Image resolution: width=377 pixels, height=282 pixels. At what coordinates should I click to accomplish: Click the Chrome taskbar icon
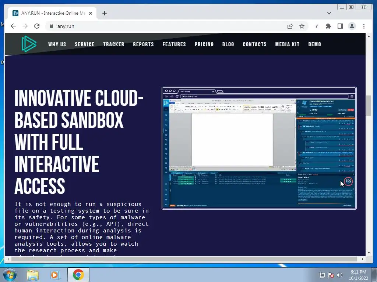coord(78,275)
